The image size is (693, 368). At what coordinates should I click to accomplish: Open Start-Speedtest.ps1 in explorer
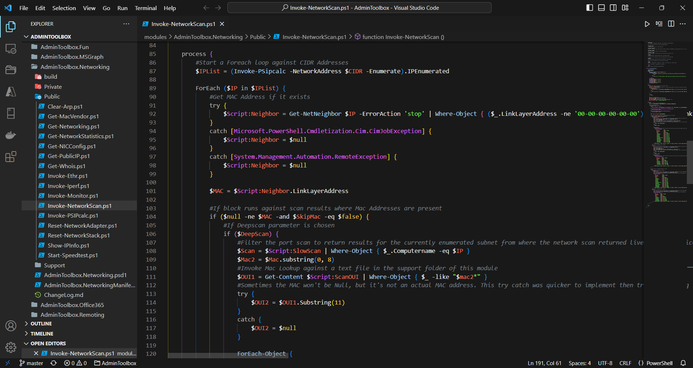click(x=79, y=255)
